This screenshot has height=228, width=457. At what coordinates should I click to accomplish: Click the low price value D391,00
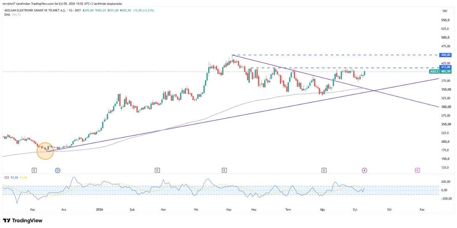113,11
